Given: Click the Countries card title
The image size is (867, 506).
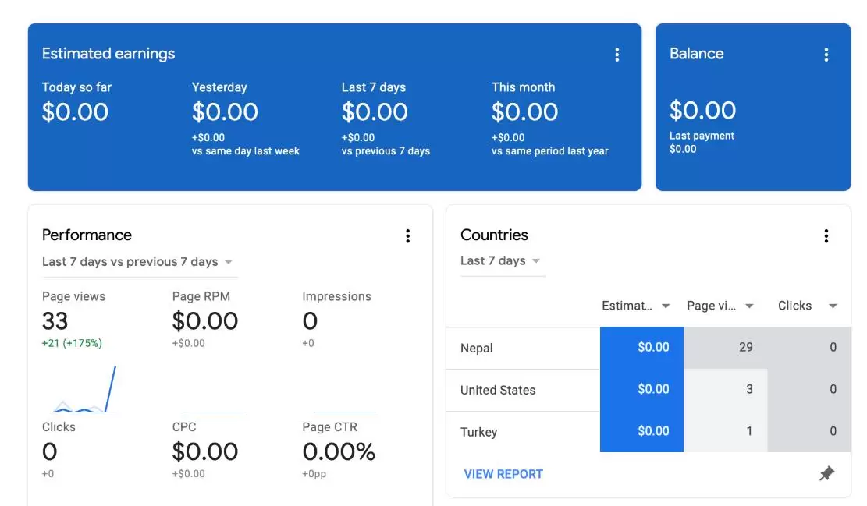Looking at the screenshot, I should click(494, 235).
